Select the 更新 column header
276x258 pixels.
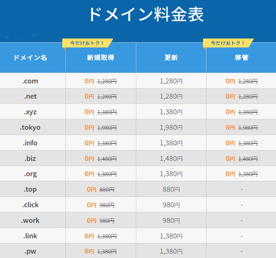tap(171, 58)
